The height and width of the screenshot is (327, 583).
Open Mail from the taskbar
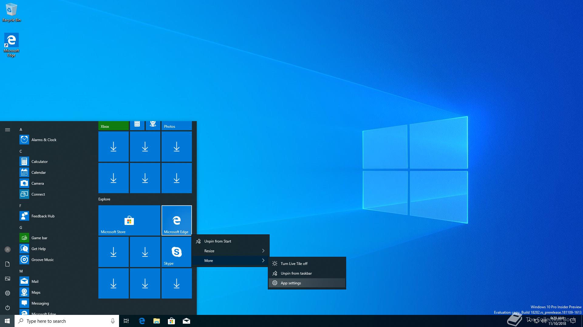point(186,321)
